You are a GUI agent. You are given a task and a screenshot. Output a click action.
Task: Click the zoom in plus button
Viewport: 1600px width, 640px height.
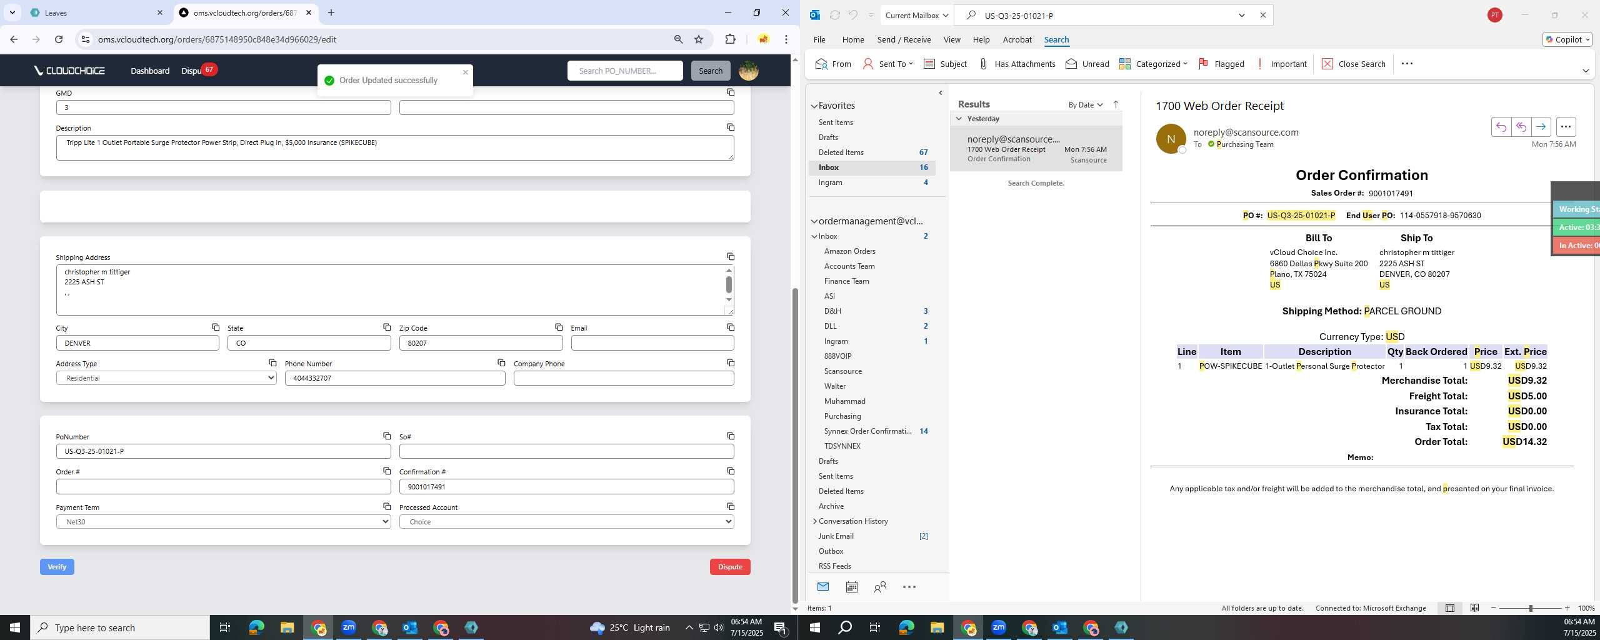[x=1567, y=608]
